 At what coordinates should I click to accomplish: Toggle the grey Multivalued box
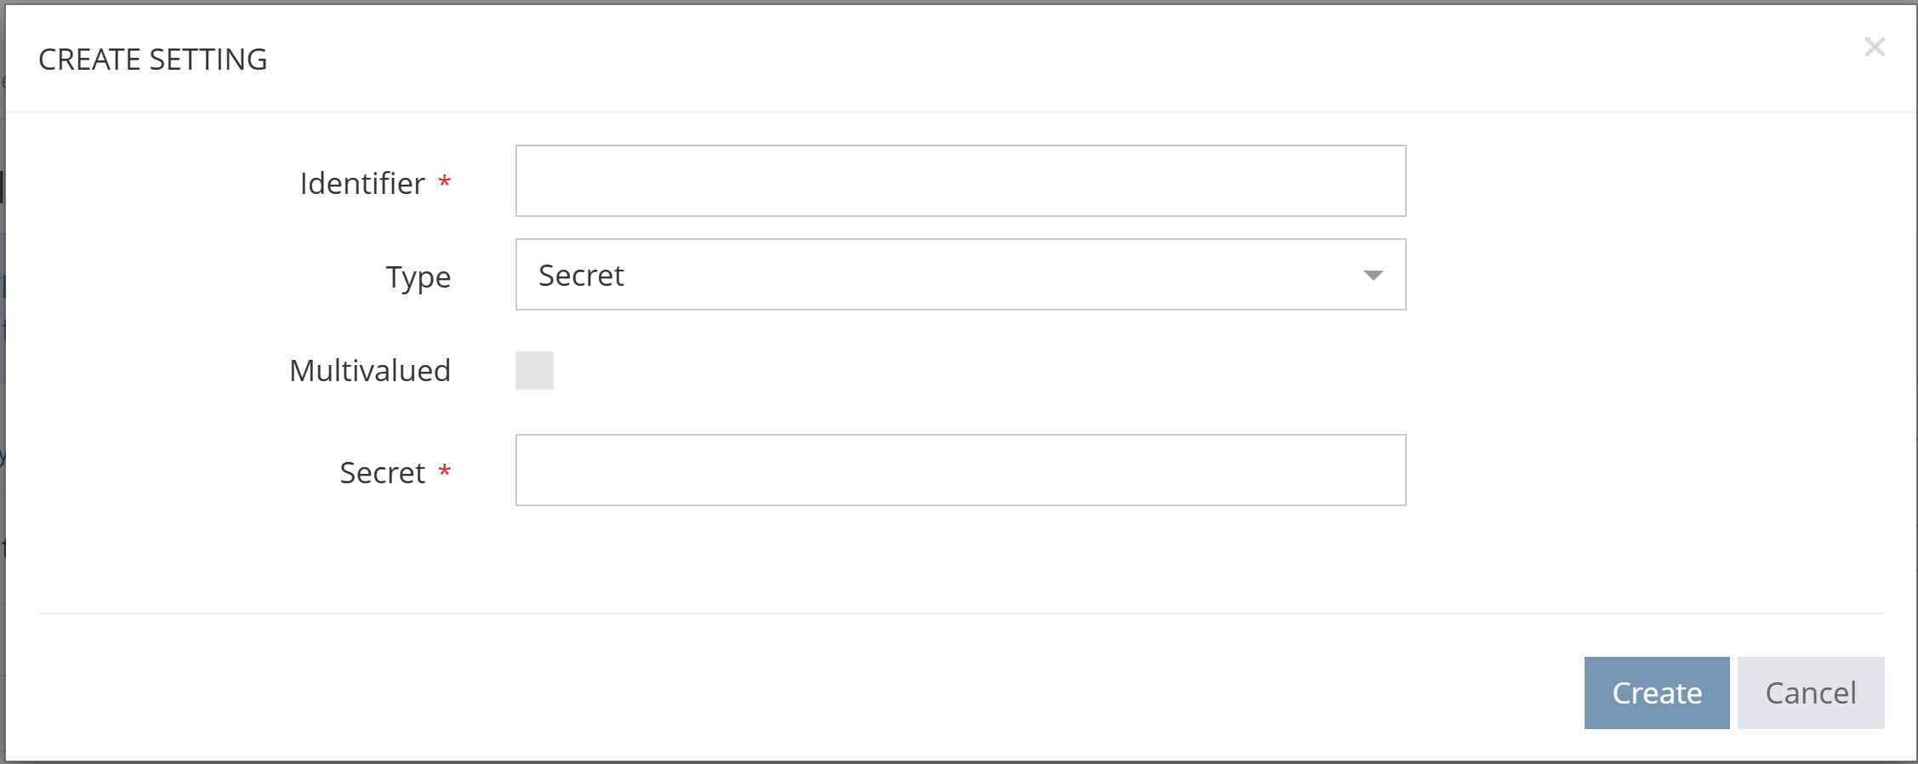point(534,370)
